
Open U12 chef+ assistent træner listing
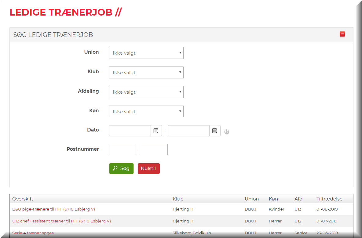point(61,221)
